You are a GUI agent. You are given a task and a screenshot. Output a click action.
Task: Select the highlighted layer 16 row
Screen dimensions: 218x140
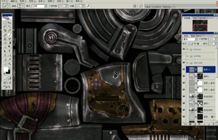coord(201,70)
